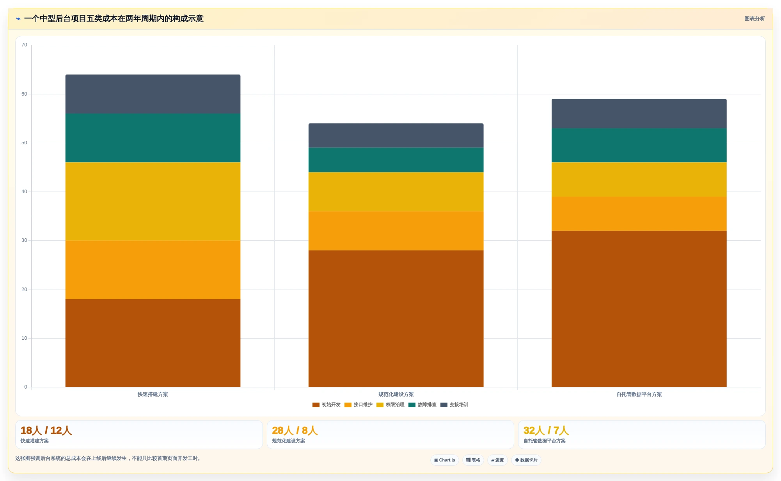The image size is (781, 481).
Task: Toggle 交接培训 legend swatch
Action: click(x=444, y=405)
